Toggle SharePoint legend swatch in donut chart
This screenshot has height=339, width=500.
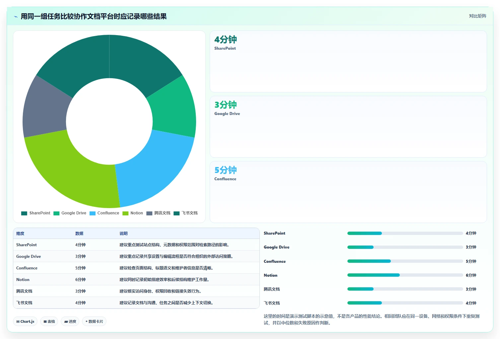coord(24,213)
